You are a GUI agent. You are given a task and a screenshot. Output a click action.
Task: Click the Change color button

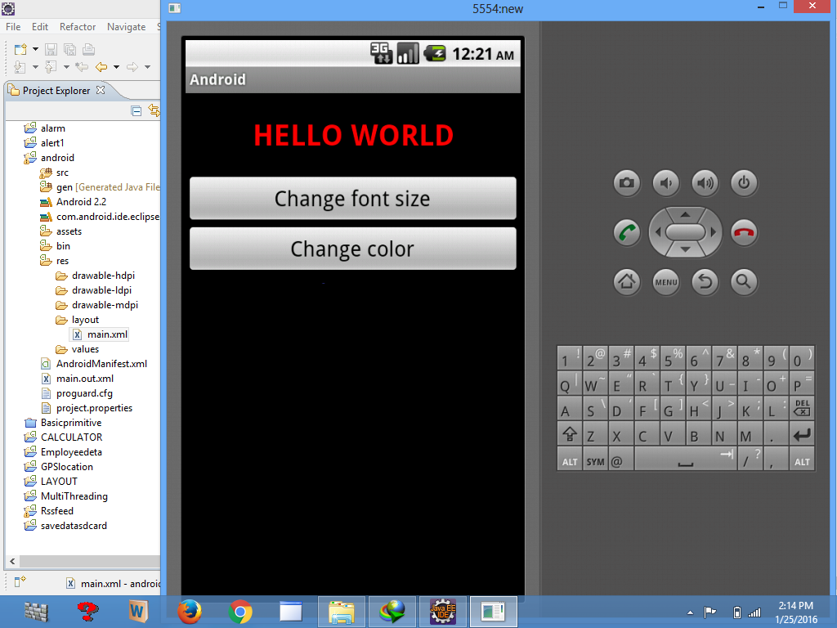click(x=352, y=249)
